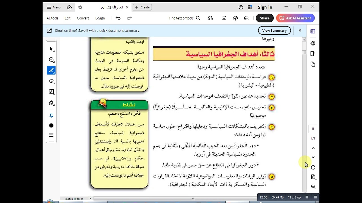Screen dimensions: 362x203
Task: Go to the Home icon
Action: 69,7
